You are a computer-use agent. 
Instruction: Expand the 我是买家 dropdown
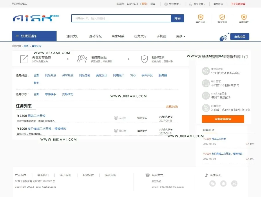pyautogui.click(x=197, y=4)
